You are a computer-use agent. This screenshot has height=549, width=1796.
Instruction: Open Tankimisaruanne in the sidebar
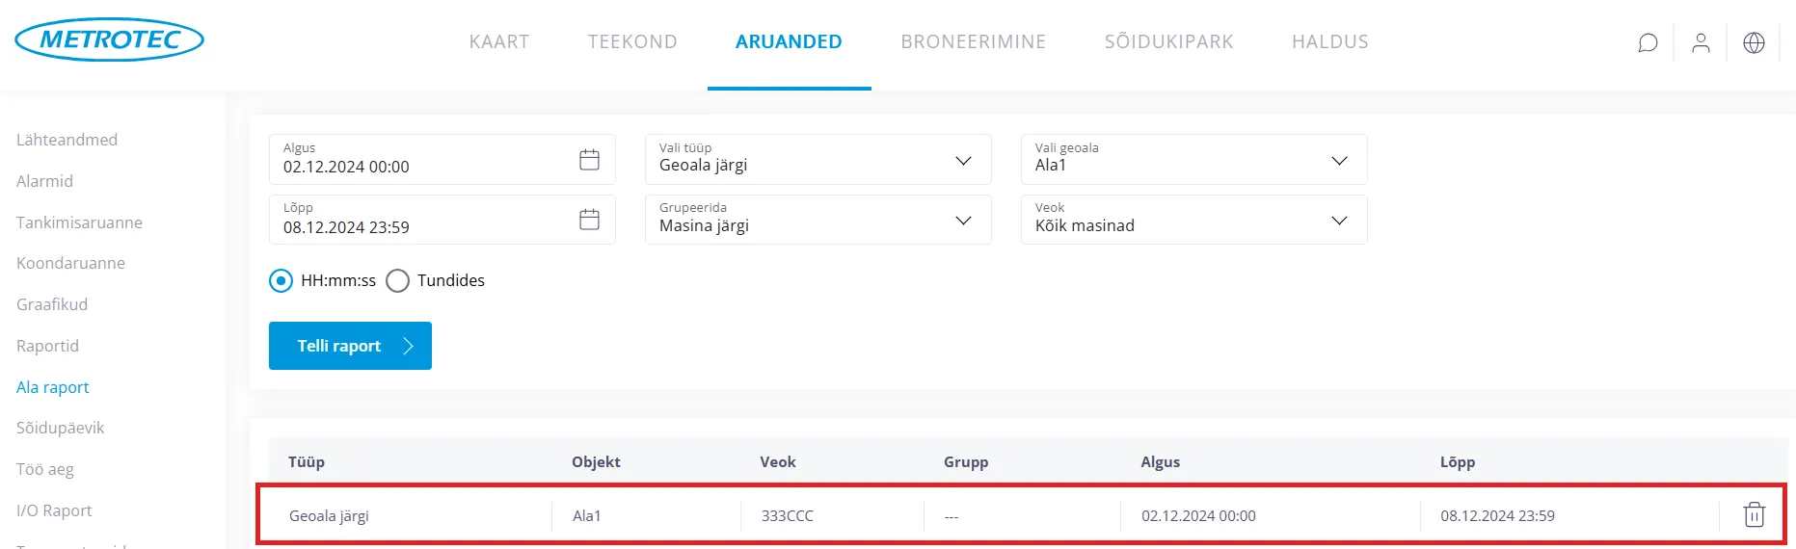79,222
